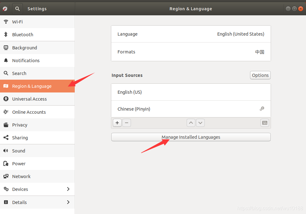The width and height of the screenshot is (306, 214).
Task: Click the Search sidebar entry label
Action: click(19, 73)
